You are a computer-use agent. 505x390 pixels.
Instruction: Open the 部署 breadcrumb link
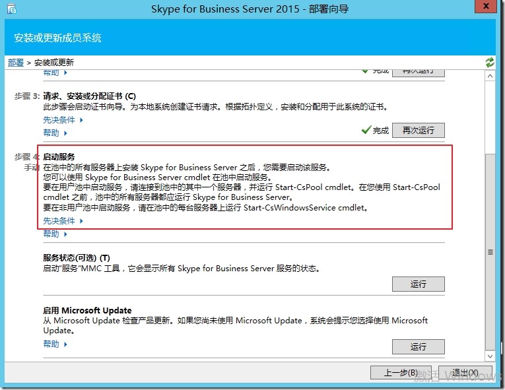(x=16, y=63)
